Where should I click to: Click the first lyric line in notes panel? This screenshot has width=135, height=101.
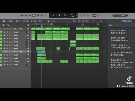[x=119, y=30]
